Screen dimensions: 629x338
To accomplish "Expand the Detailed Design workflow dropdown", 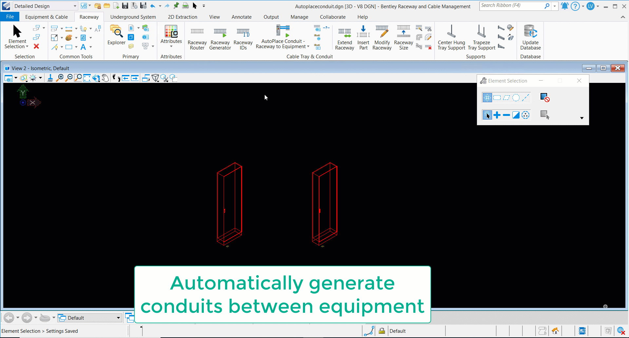I will pyautogui.click(x=75, y=6).
